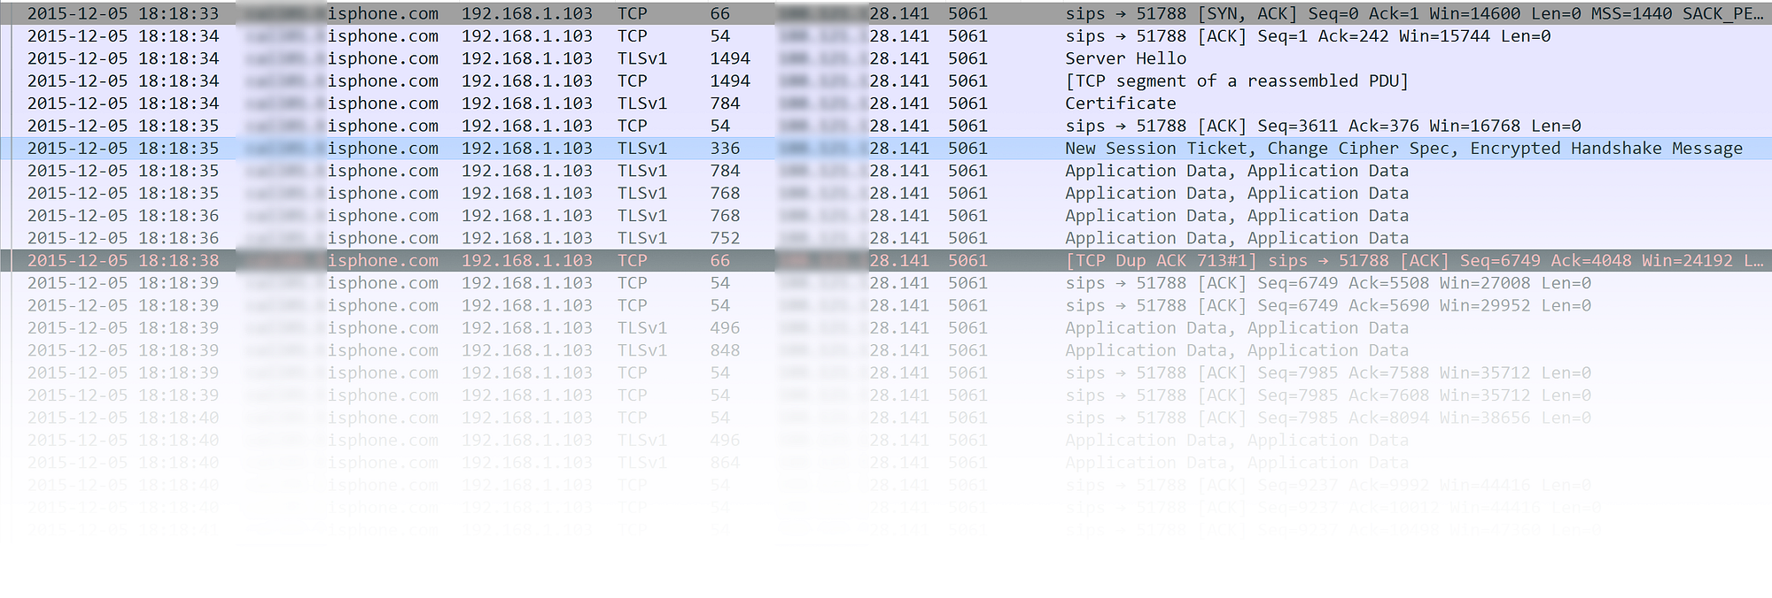
Task: Click timestamp 2015-12-05 18:18:33
Action: 123,13
